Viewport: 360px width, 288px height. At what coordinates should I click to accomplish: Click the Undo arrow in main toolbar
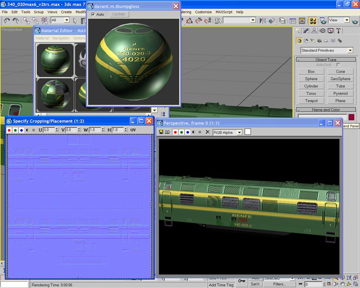pos(7,21)
